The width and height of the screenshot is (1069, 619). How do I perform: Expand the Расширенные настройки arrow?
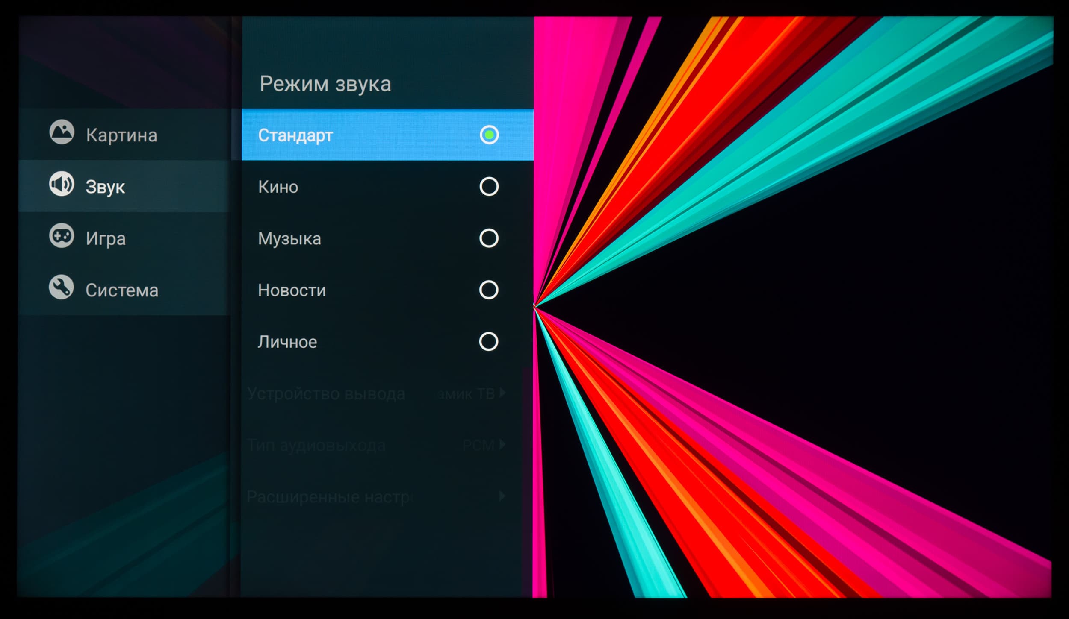(x=502, y=496)
